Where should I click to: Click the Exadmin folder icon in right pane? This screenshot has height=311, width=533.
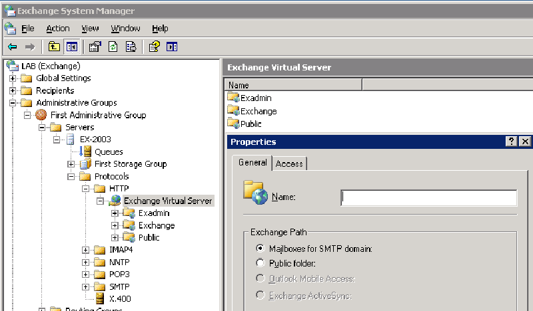[x=234, y=97]
